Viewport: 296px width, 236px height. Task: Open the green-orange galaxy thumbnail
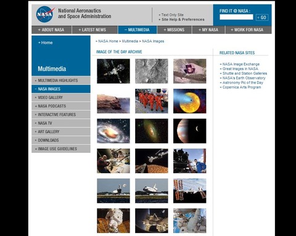pyautogui.click(x=152, y=131)
